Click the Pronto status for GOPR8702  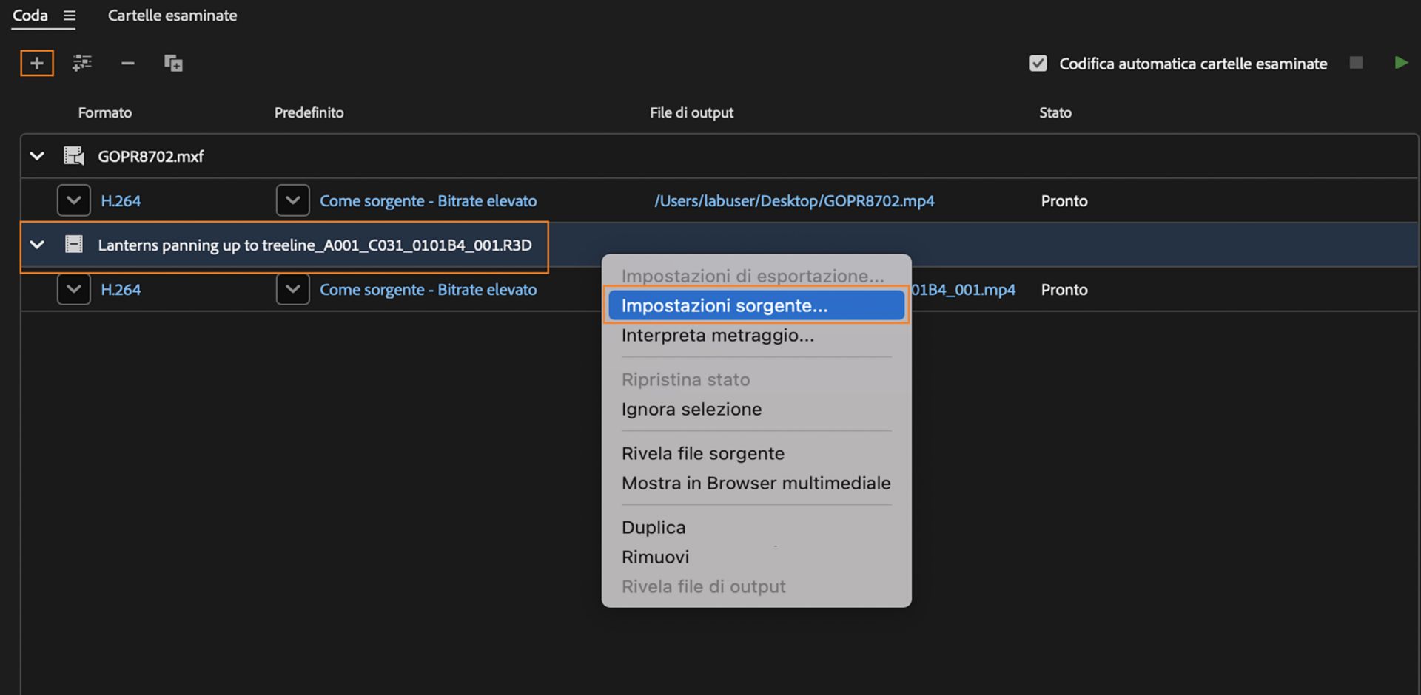[1064, 200]
